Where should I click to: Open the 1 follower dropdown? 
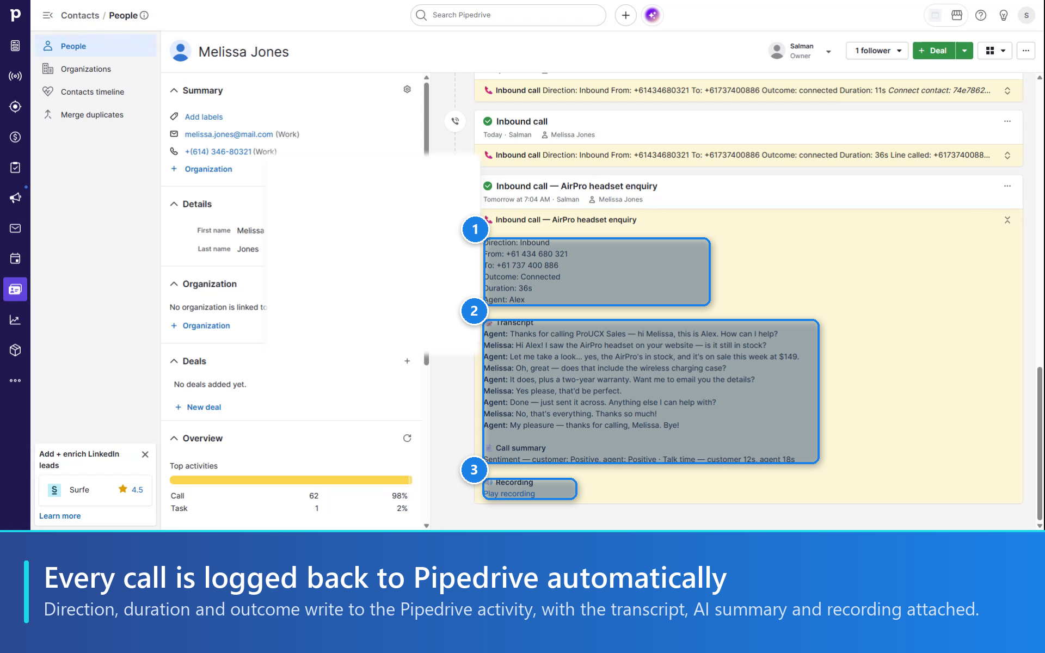[x=877, y=51]
